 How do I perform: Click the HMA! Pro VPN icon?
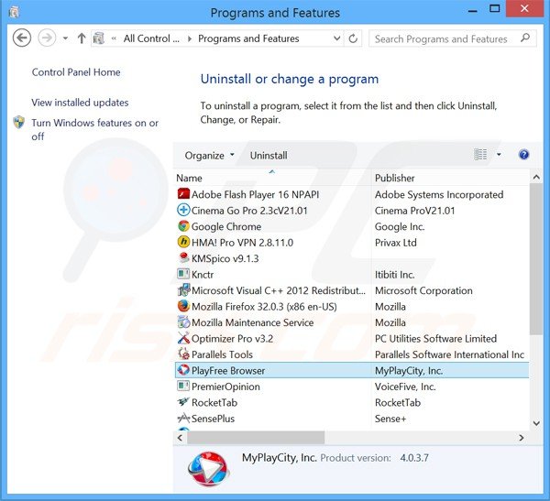pyautogui.click(x=183, y=242)
